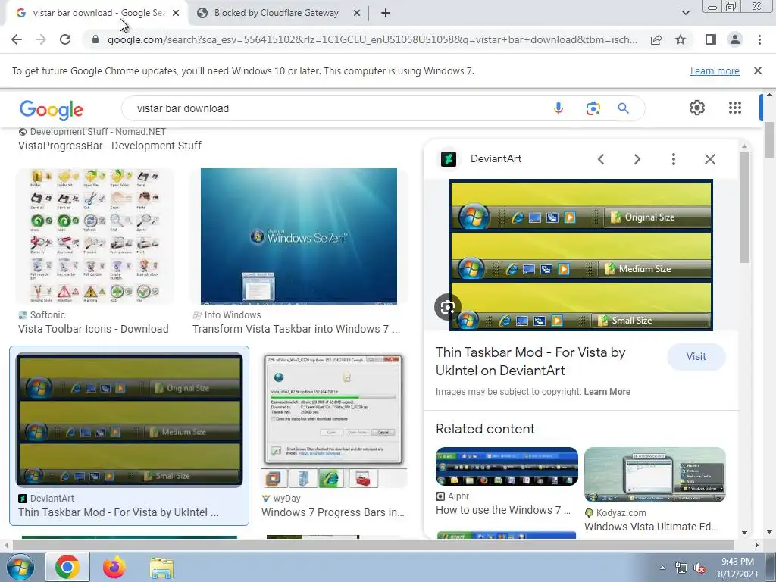Screen dimensions: 776x582
Task: Open Google quick settings gear
Action: 697,108
